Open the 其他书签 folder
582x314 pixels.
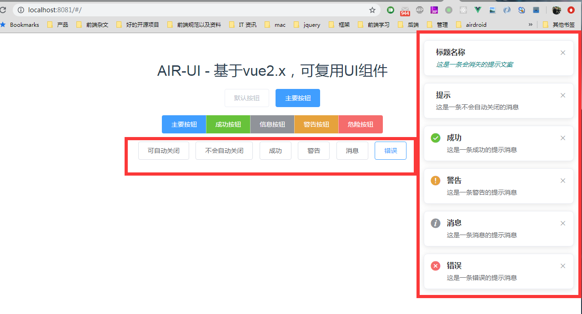(x=559, y=25)
